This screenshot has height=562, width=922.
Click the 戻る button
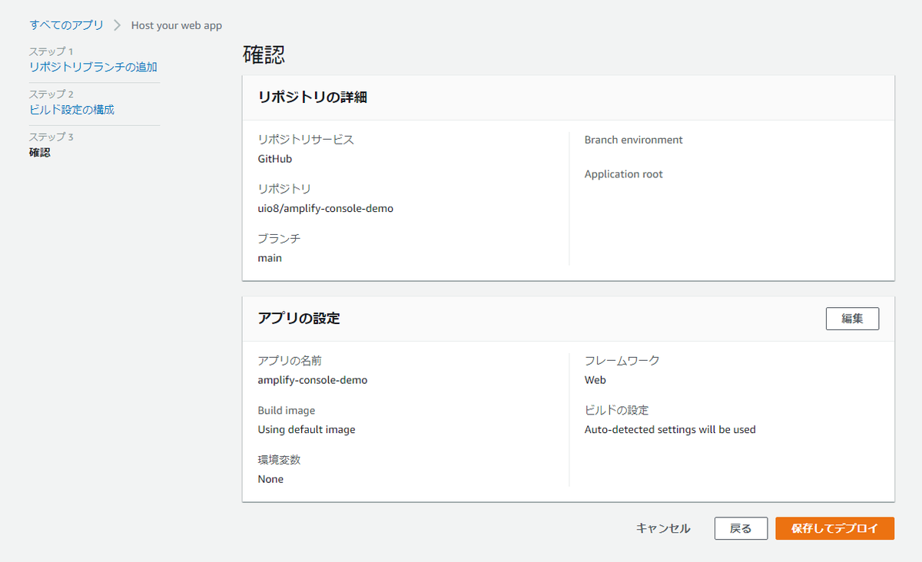click(x=741, y=528)
